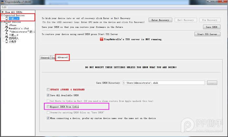Click the iPhone device icon
The width and height of the screenshot is (228, 137).
[x=7, y=25]
